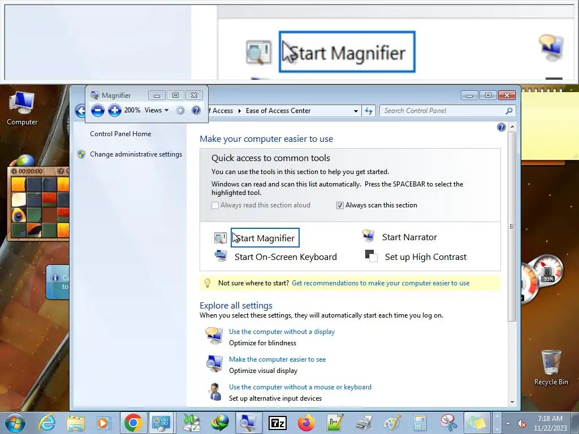579x434 pixels.
Task: Open Snipping Tool from taskbar
Action: [448, 423]
